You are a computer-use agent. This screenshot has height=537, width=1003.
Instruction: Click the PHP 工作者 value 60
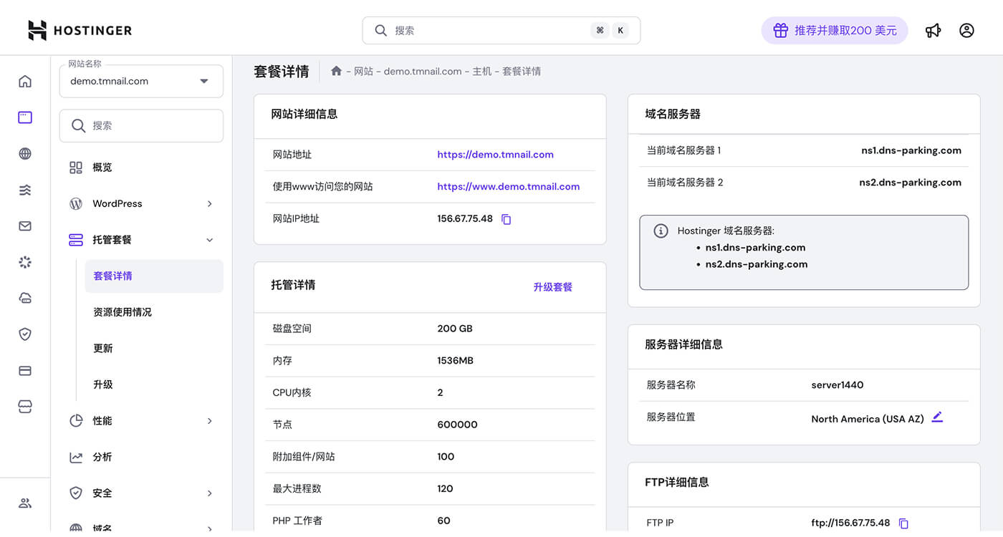(443, 521)
